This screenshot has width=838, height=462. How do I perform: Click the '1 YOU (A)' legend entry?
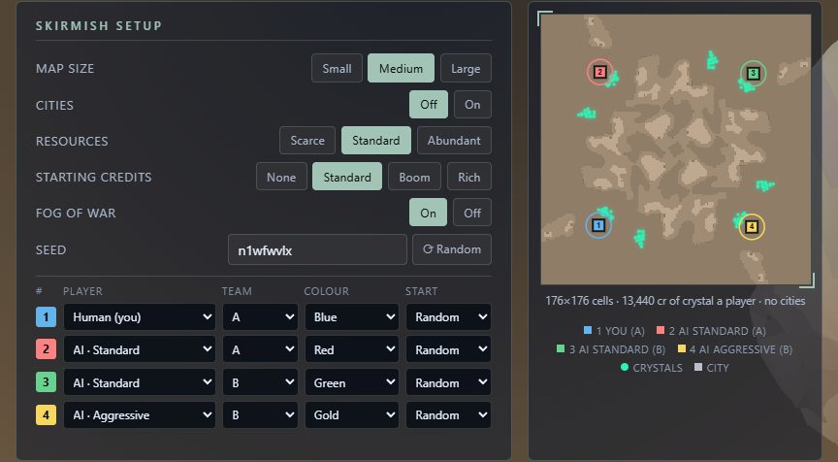click(615, 331)
